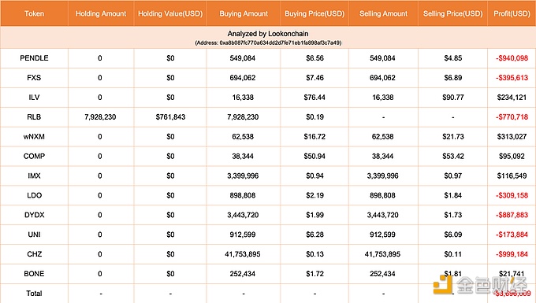536x303 pixels.
Task: Select the Holding Value(USD) column header
Action: [170, 13]
